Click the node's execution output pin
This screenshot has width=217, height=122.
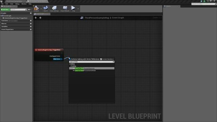click(x=62, y=53)
